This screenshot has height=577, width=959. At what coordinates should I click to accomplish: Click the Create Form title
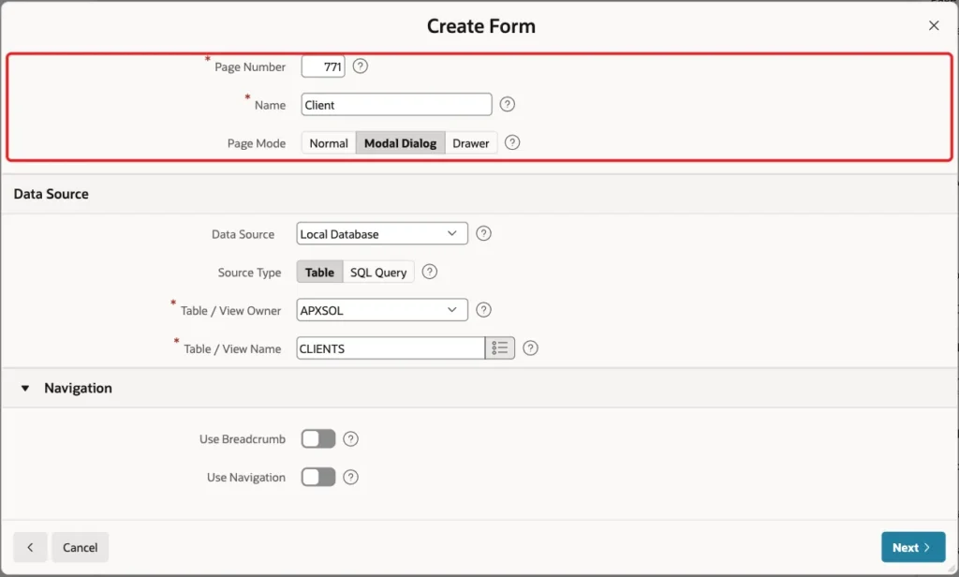480,26
